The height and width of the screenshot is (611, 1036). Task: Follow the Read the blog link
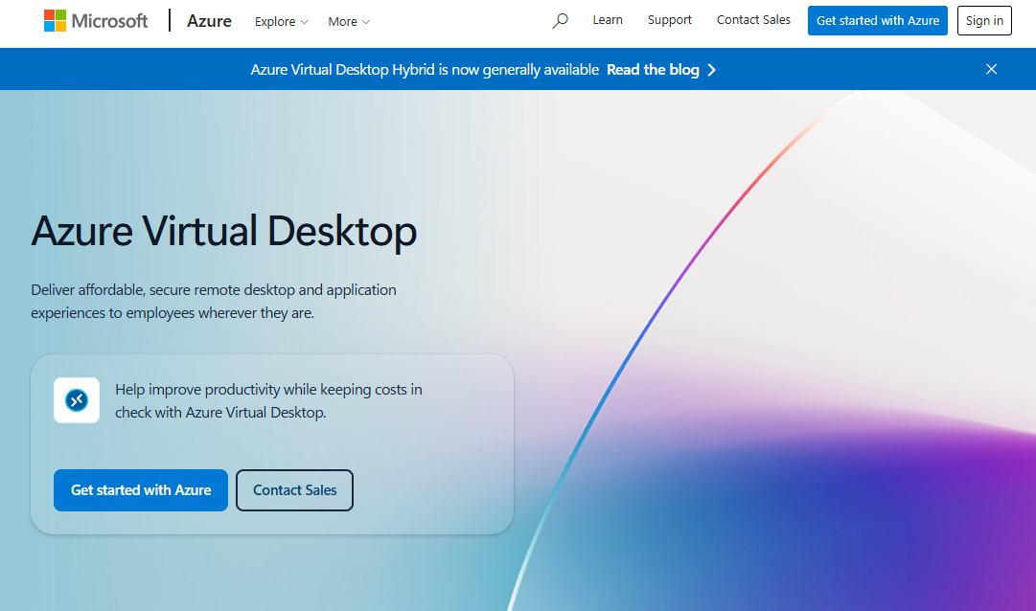pos(653,70)
